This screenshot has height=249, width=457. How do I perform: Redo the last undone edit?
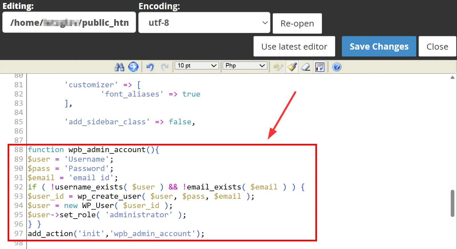[164, 67]
